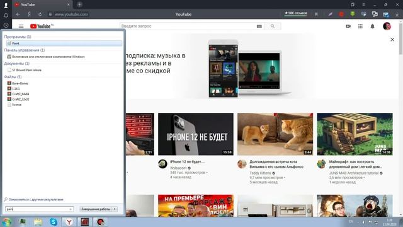Select the YouTube browser tab
The image size is (403, 227).
[42, 4]
